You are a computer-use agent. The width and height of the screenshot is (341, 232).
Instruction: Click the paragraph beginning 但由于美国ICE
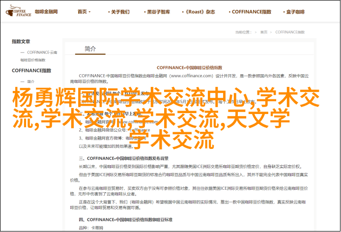pyautogui.click(x=189, y=177)
